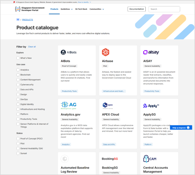Click the APEX Cloud logo

point(108,105)
